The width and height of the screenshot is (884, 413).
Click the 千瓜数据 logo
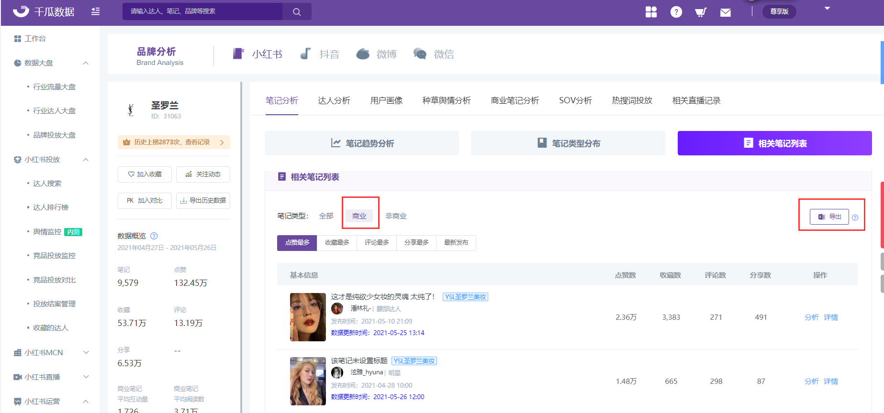point(44,11)
